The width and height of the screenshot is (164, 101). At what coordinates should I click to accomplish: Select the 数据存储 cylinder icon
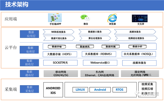pos(57,47)
